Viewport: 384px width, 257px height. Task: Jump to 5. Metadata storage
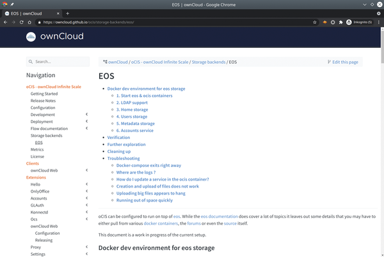tap(136, 124)
